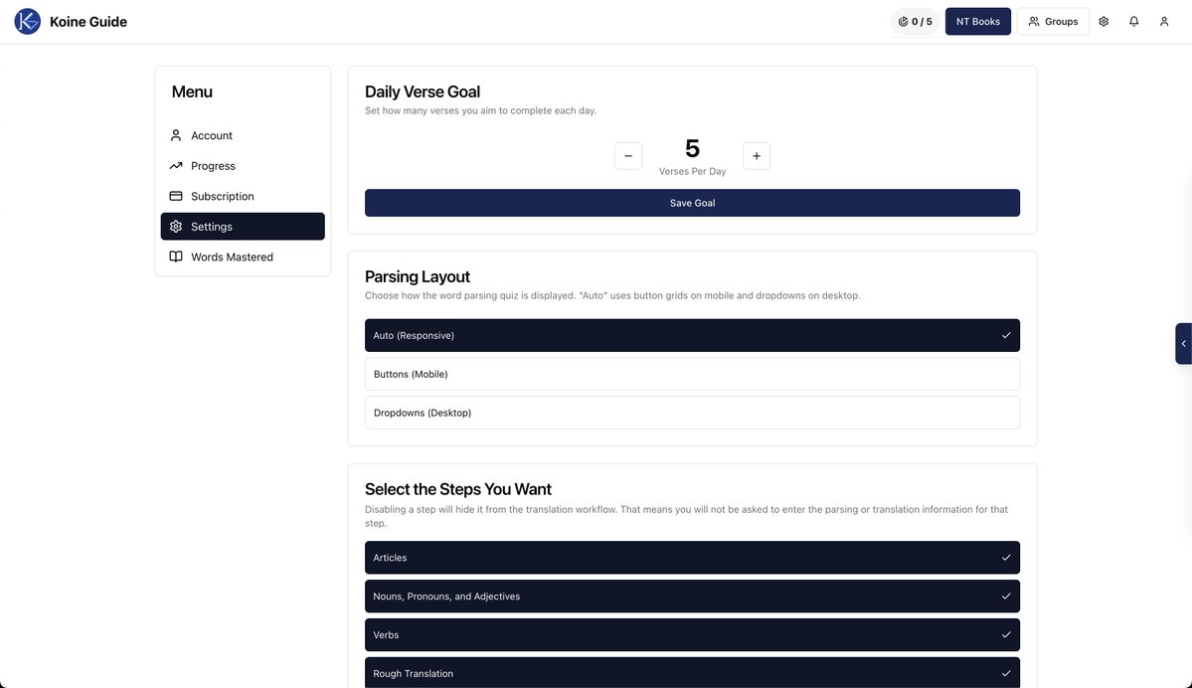
Task: Click the Koine Guide title text
Action: [88, 21]
